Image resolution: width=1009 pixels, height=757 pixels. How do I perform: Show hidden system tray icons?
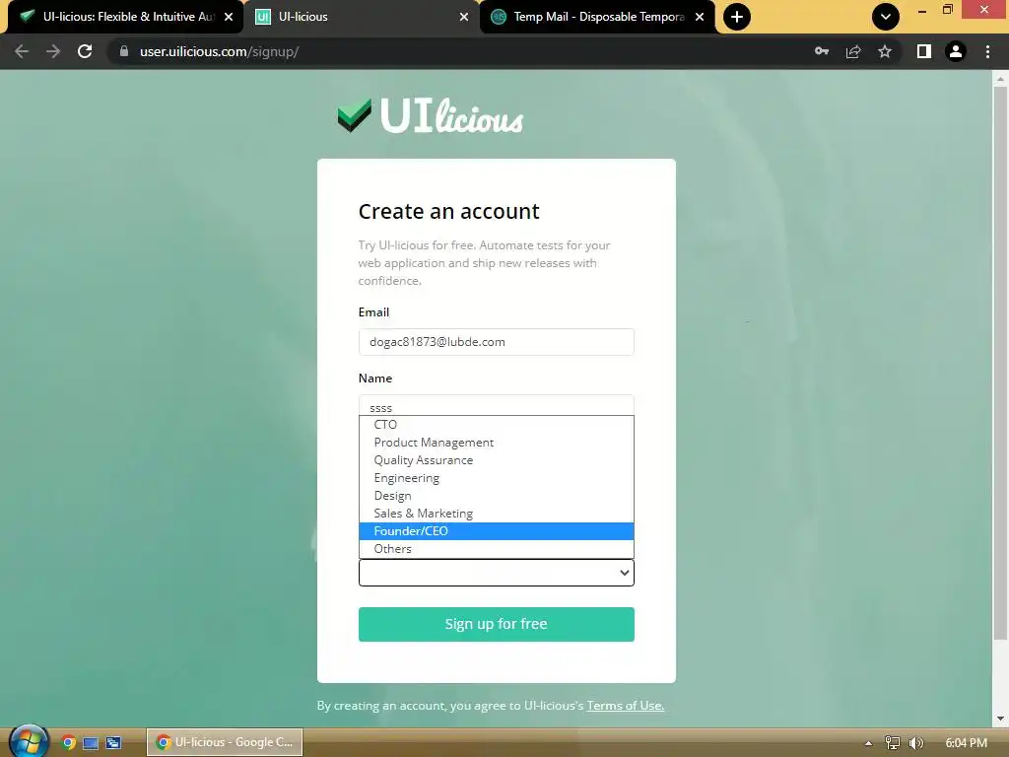click(x=868, y=743)
